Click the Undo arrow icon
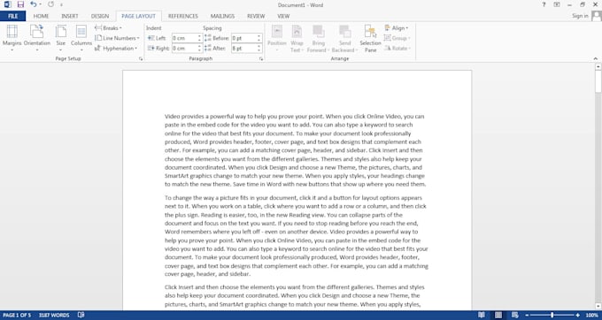This screenshot has height=320, width=602. (34, 4)
